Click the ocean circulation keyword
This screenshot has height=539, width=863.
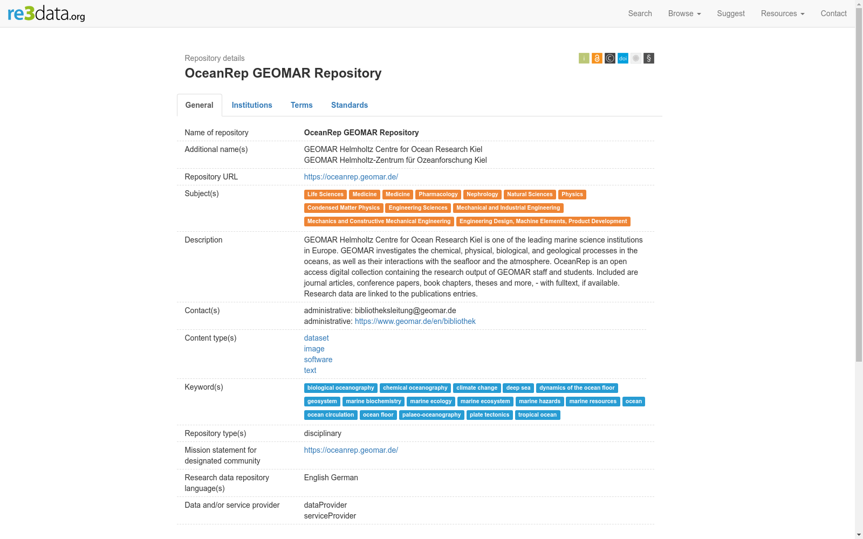tap(331, 415)
